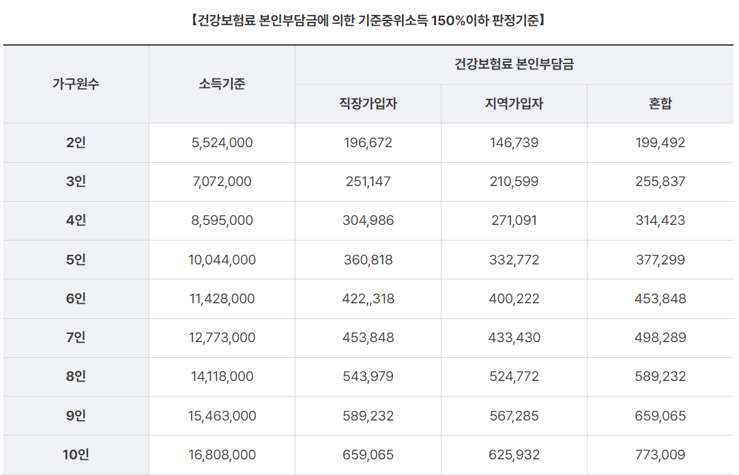Click the 8인 혼합 value 589,232
This screenshot has height=475, width=739.
coord(661,376)
